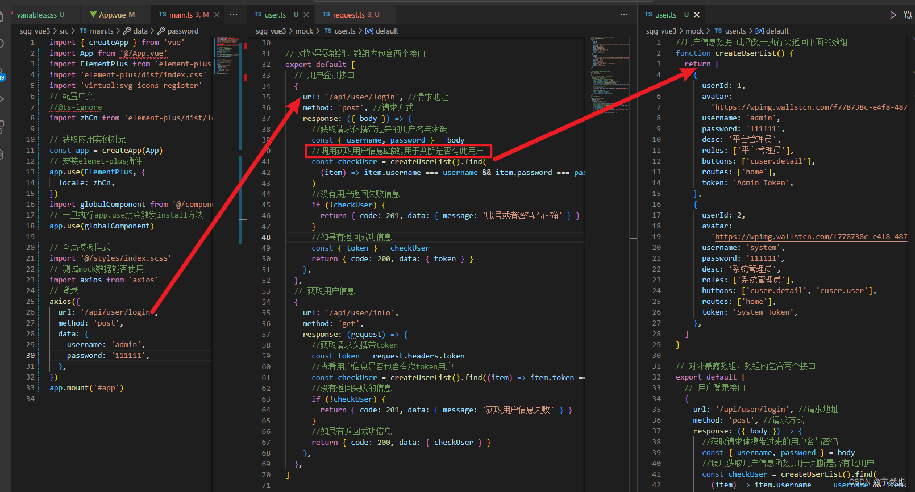Click '@/App.vue' import path with squiggle
The height and width of the screenshot is (492, 915).
click(143, 53)
